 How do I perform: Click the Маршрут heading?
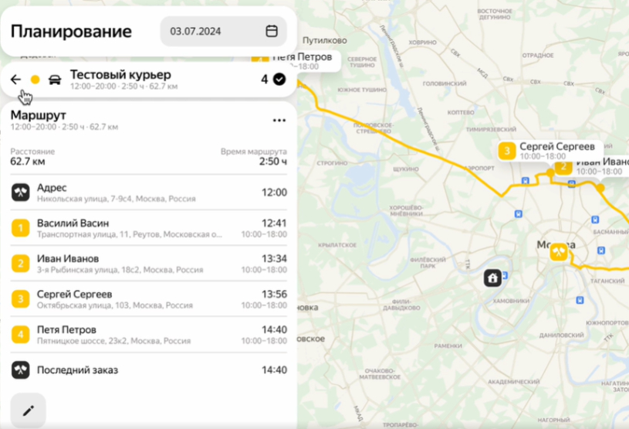[x=38, y=115]
